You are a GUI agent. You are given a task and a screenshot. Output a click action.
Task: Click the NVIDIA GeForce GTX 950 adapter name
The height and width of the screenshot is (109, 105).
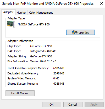pyautogui.click(x=34, y=24)
